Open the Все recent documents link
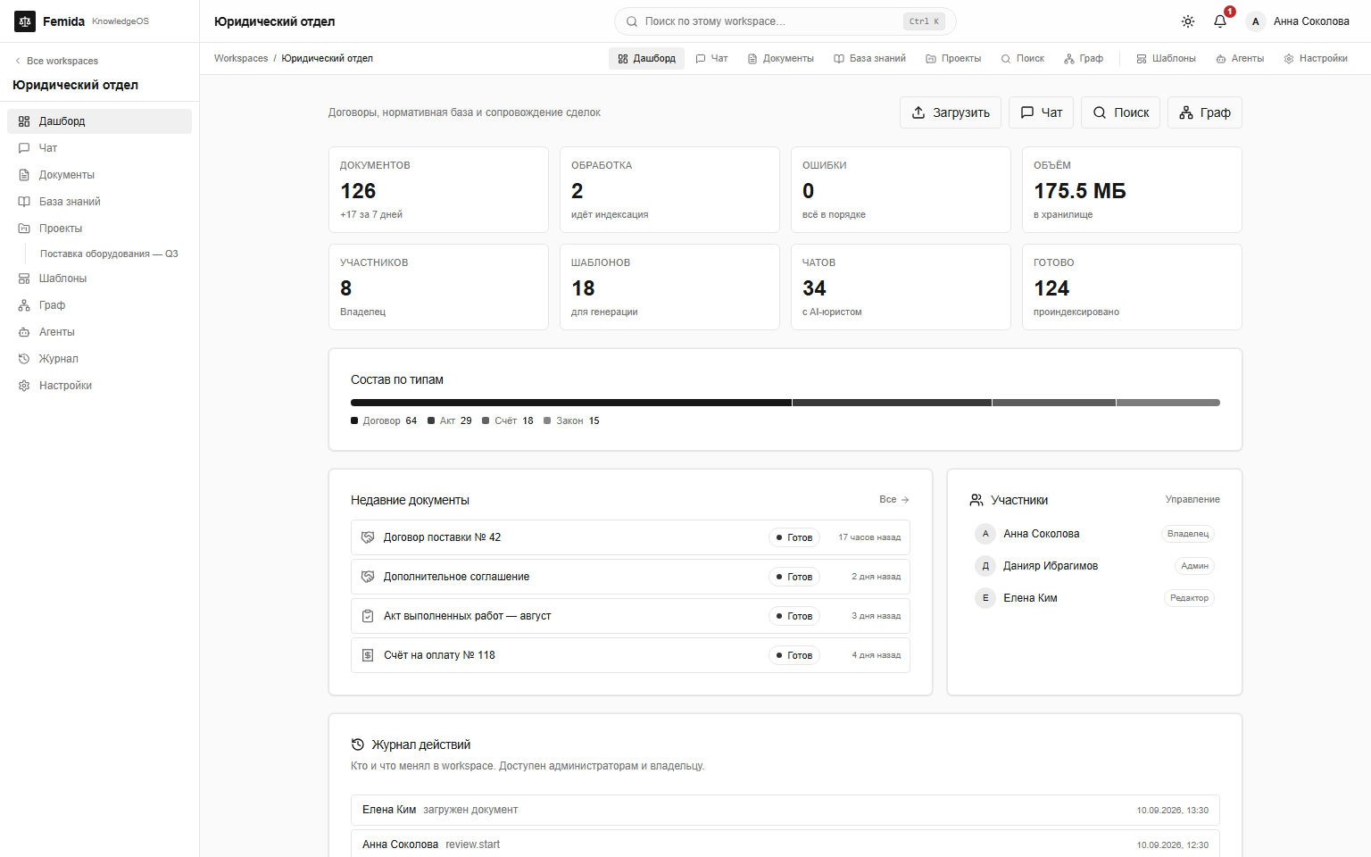The image size is (1371, 857). (x=893, y=500)
